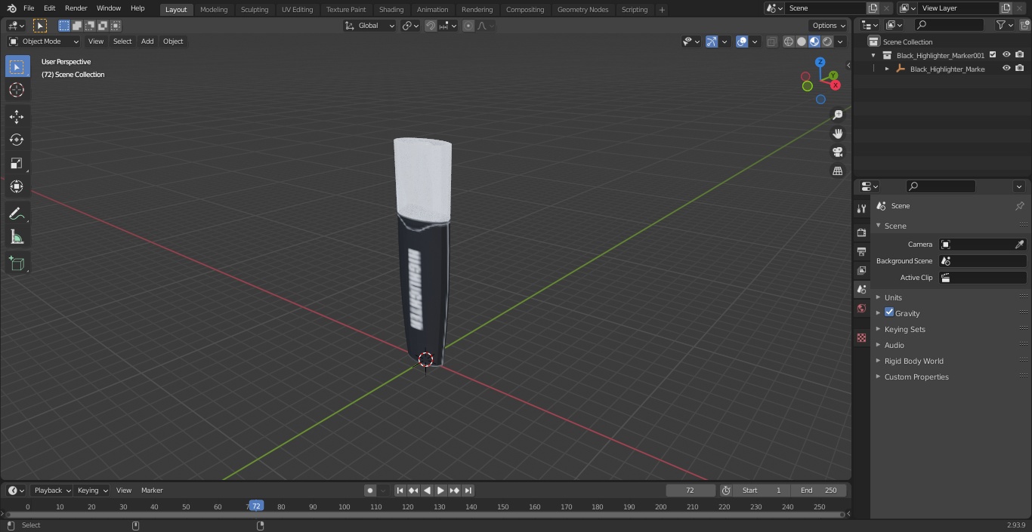Click the pan view hand icon
The image size is (1032, 532).
tap(837, 134)
